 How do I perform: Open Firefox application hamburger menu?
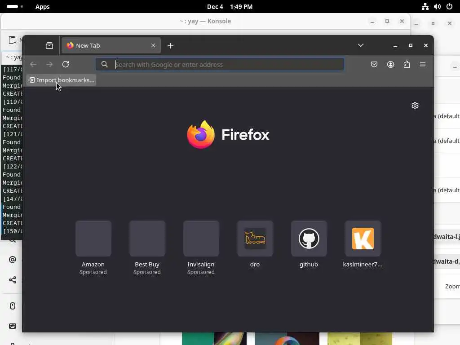(422, 64)
